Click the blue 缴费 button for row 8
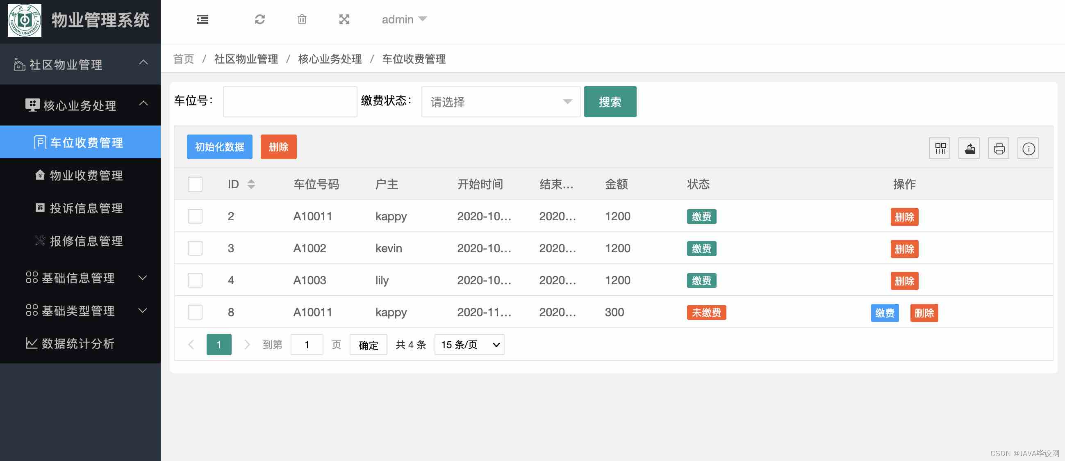This screenshot has width=1065, height=461. coord(884,313)
